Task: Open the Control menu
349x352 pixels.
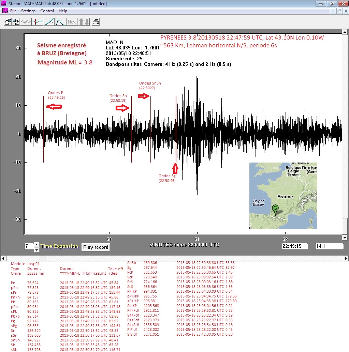Action: pyautogui.click(x=47, y=11)
